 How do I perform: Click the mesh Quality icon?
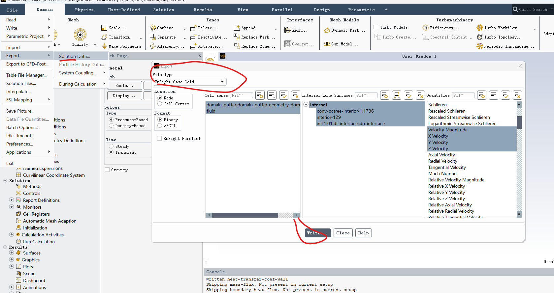[x=80, y=35]
